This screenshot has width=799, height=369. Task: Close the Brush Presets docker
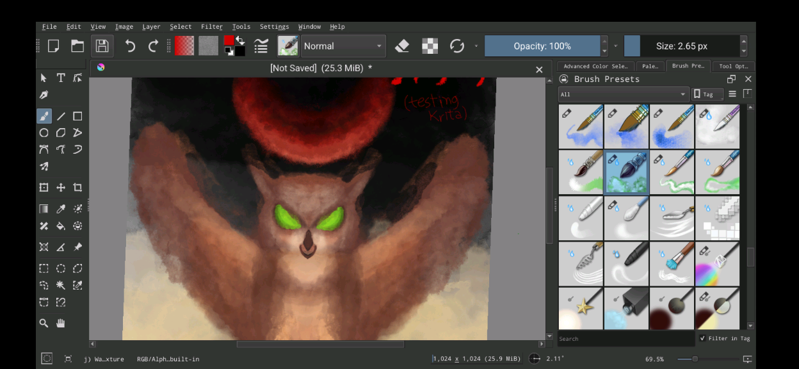[x=748, y=79]
